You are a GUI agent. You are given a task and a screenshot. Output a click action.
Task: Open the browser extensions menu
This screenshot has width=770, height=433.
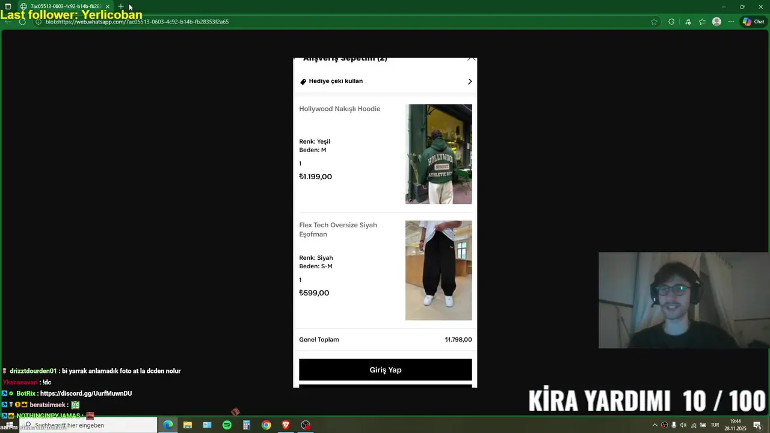pos(671,22)
